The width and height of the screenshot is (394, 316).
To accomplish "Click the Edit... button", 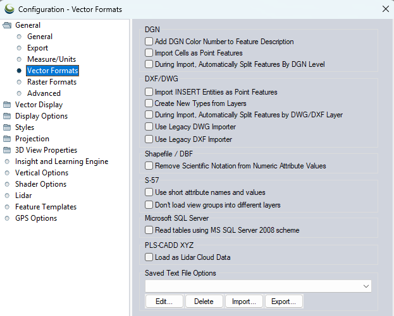I will click(x=164, y=301).
